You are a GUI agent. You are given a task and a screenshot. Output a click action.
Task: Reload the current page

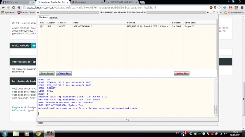coord(13,7)
